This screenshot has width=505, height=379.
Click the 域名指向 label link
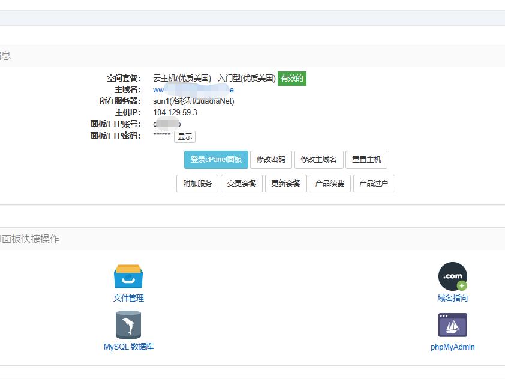click(x=453, y=298)
